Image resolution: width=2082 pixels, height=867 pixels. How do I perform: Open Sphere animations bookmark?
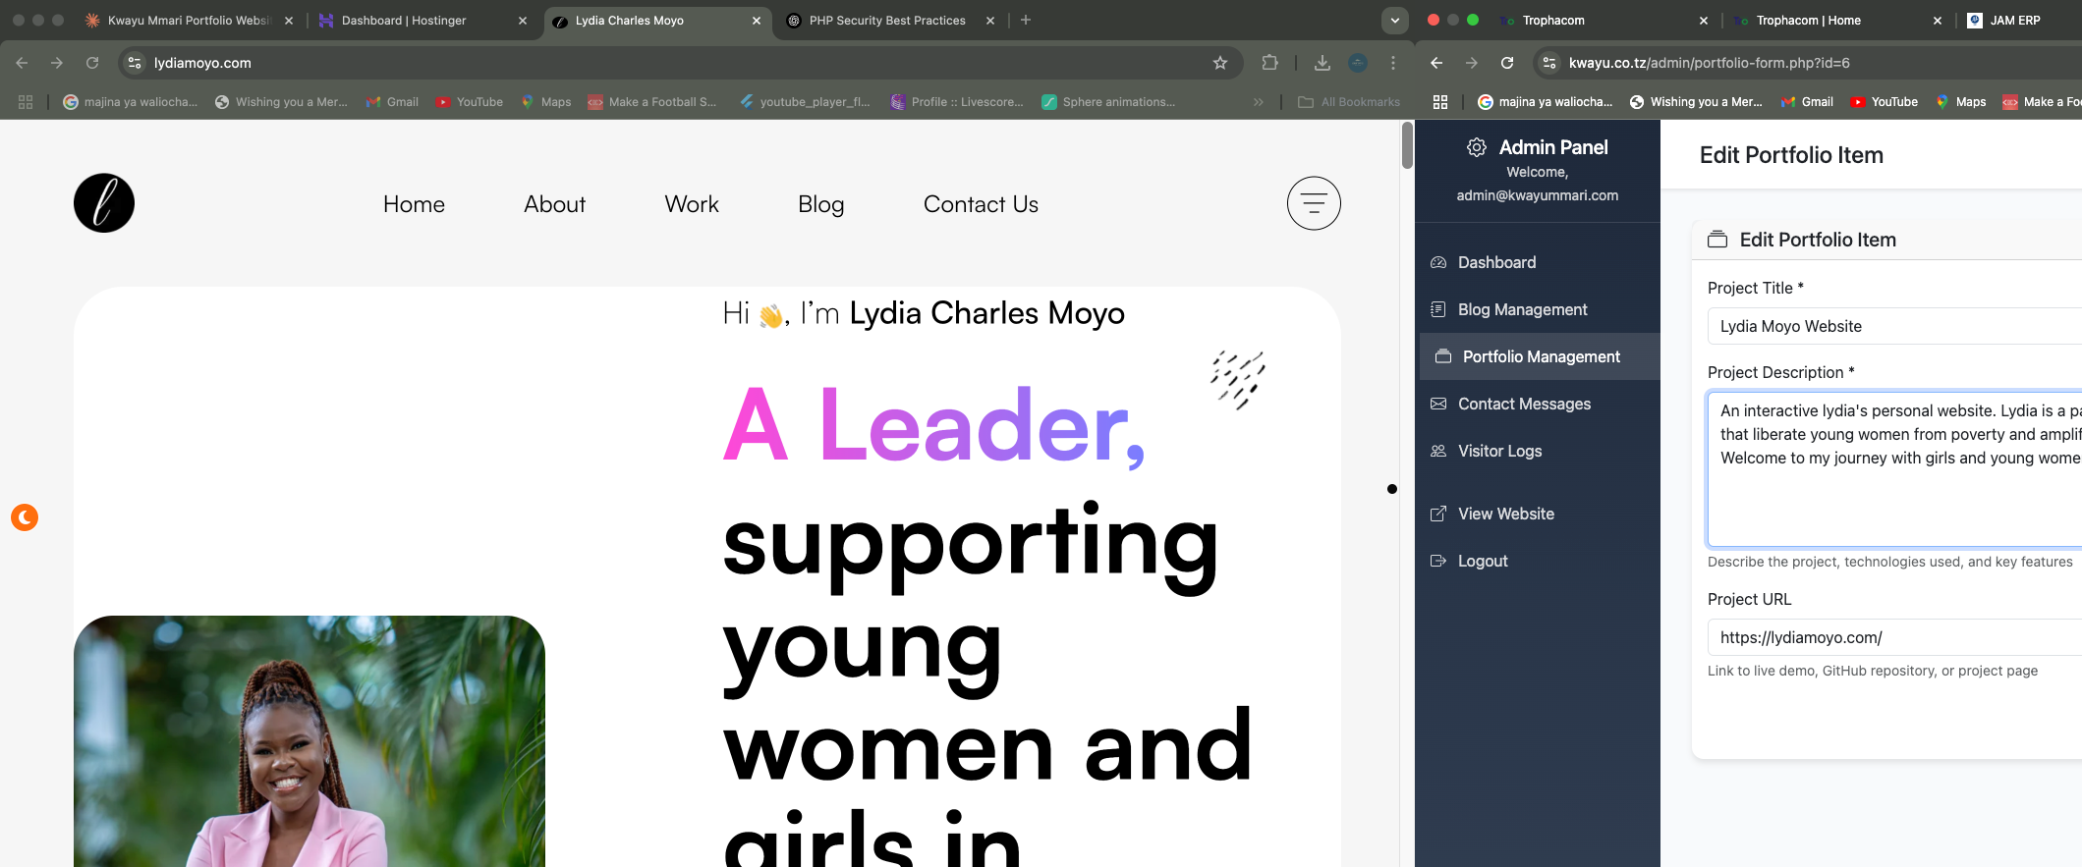(x=1108, y=102)
